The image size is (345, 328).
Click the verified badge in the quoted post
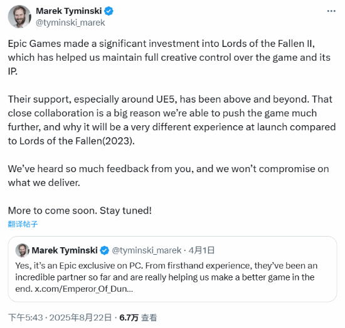point(105,250)
